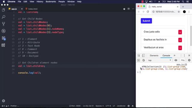Switch to the Elements tab in DevTools
Image resolution: width=192 pixels, height=108 pixels.
coord(154,55)
